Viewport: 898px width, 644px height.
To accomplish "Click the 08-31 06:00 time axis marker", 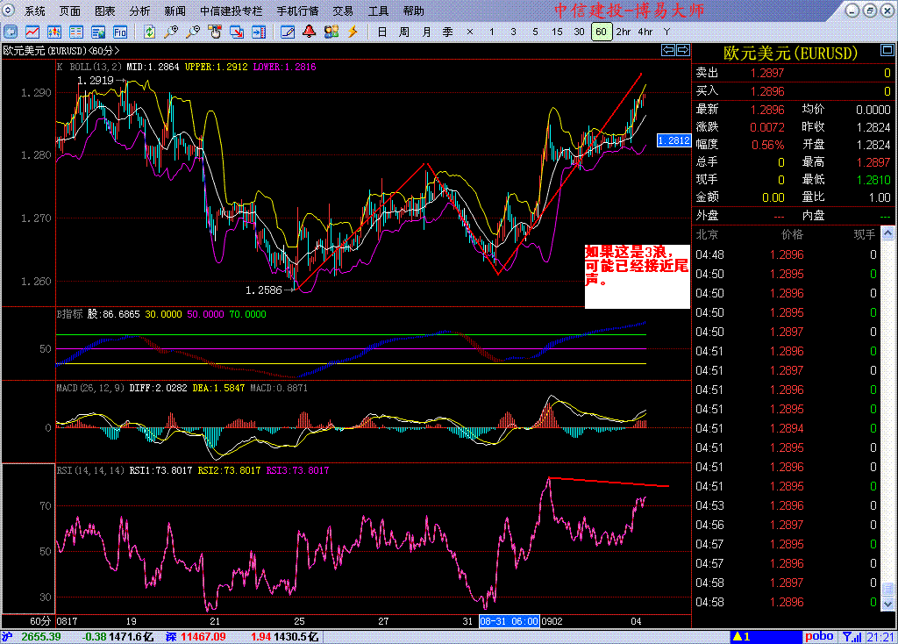I will click(x=510, y=621).
